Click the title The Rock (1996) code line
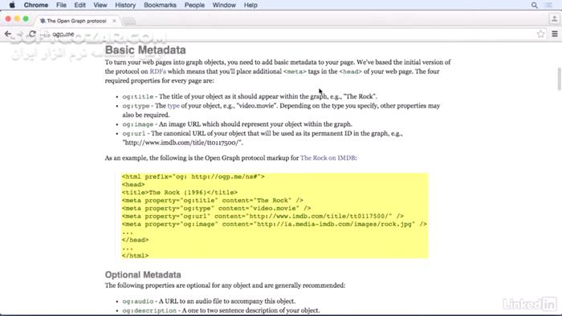 [180, 192]
